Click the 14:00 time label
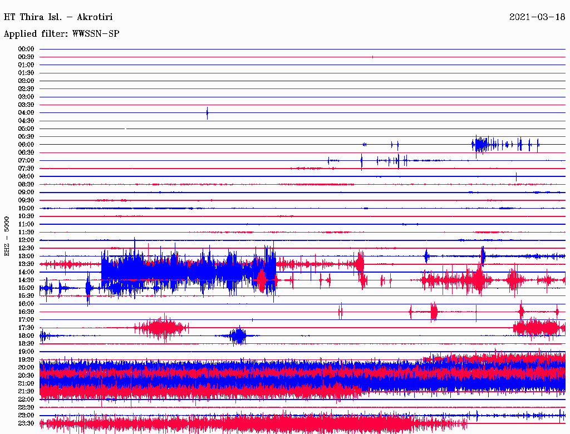The height and width of the screenshot is (434, 570). pos(26,272)
